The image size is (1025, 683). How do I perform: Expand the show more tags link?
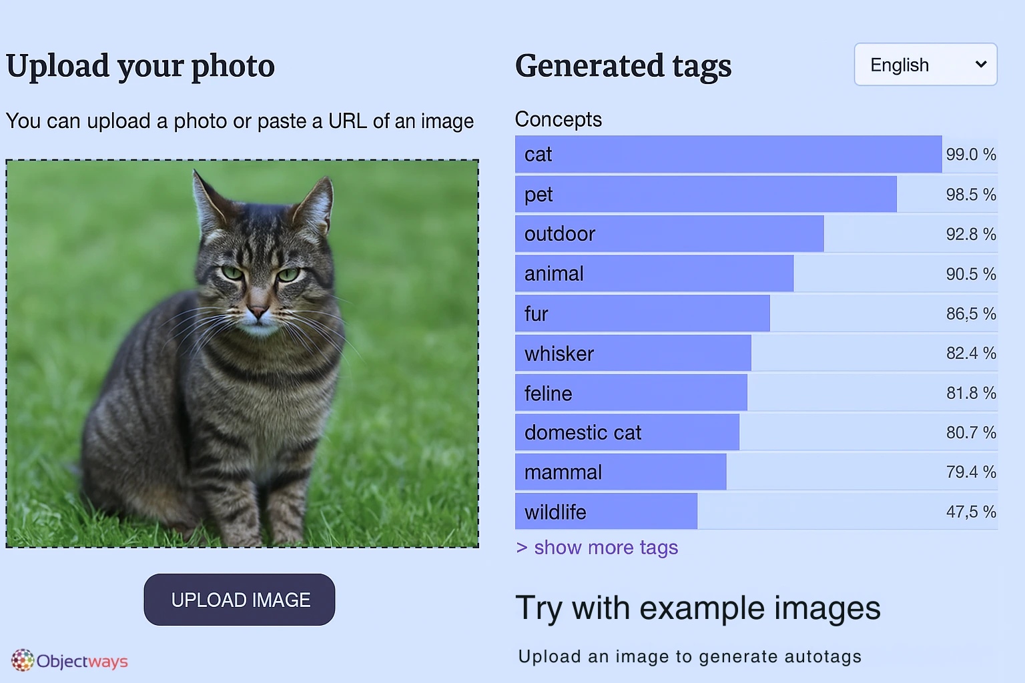click(x=597, y=548)
